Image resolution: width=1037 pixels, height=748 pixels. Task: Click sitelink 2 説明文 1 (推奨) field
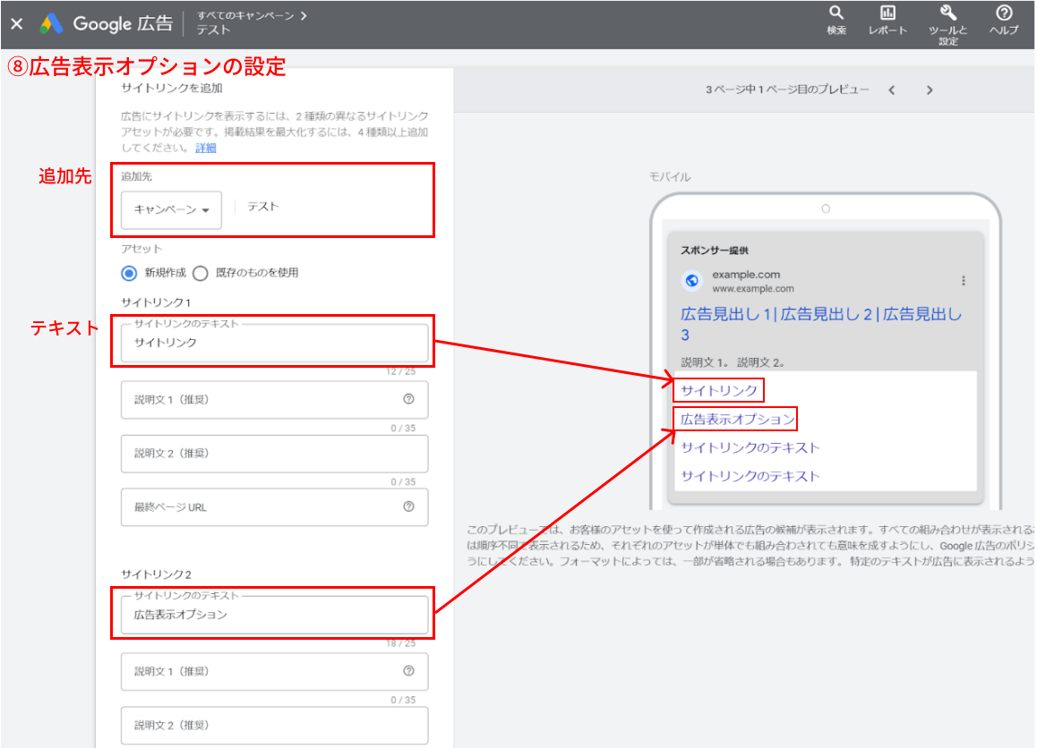pyautogui.click(x=274, y=671)
